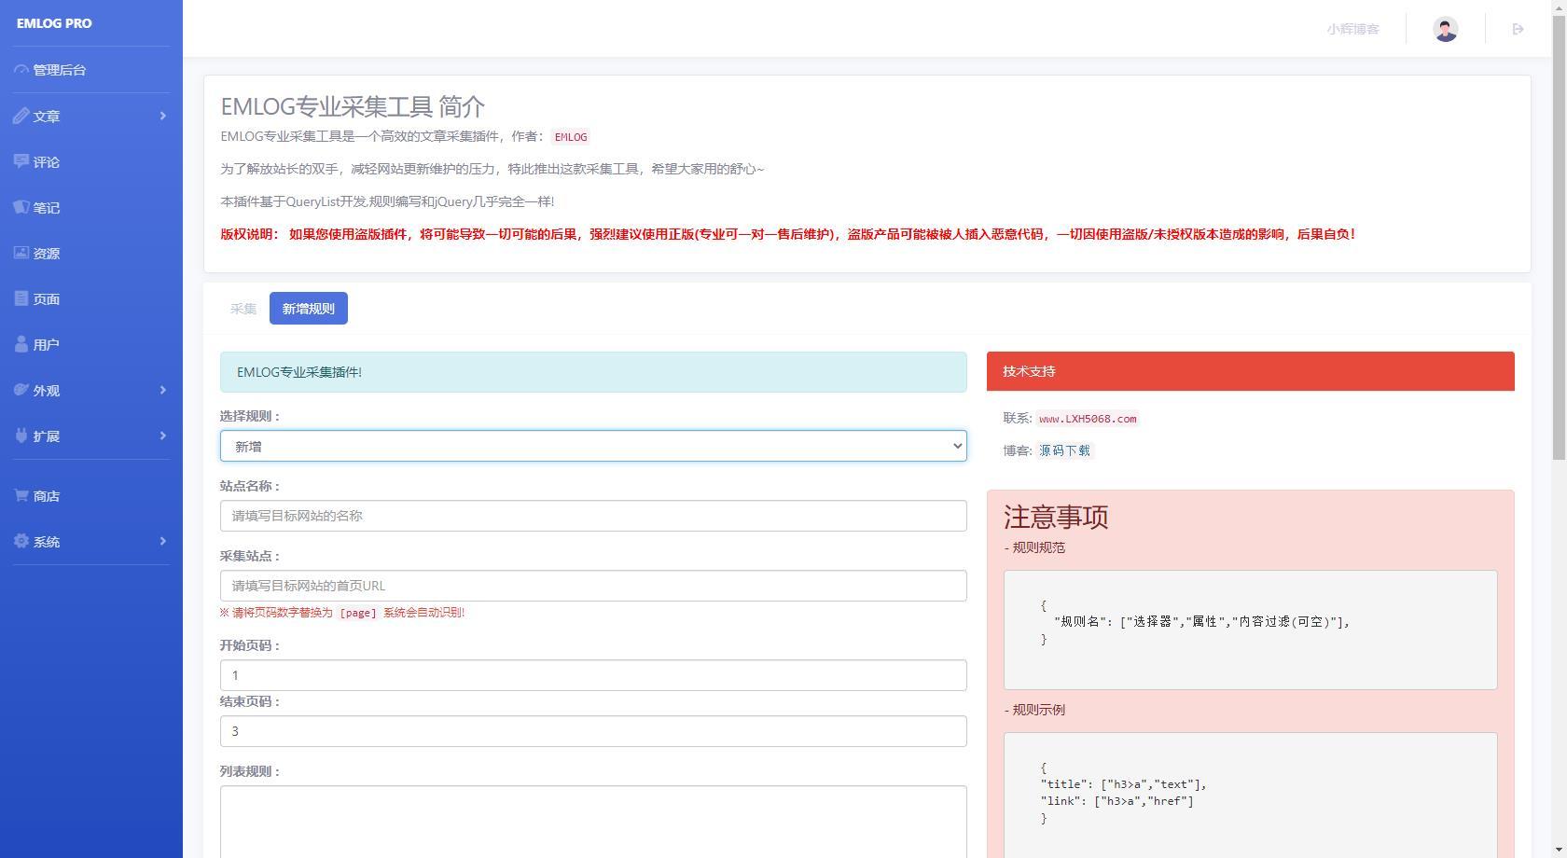Expand the 系统 submenu chevron
The image size is (1567, 858).
(163, 541)
